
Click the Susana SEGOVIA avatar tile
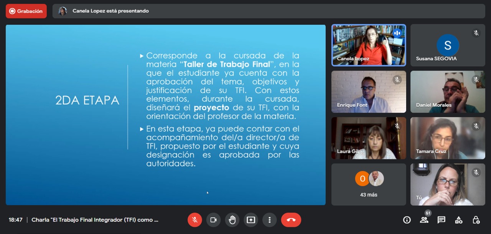click(x=447, y=45)
